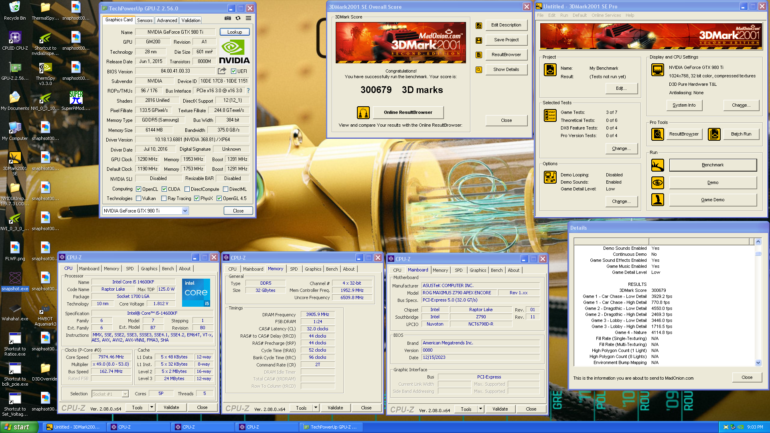Image resolution: width=770 pixels, height=433 pixels.
Task: Click the GPU-Z screenshot camera icon
Action: (227, 18)
